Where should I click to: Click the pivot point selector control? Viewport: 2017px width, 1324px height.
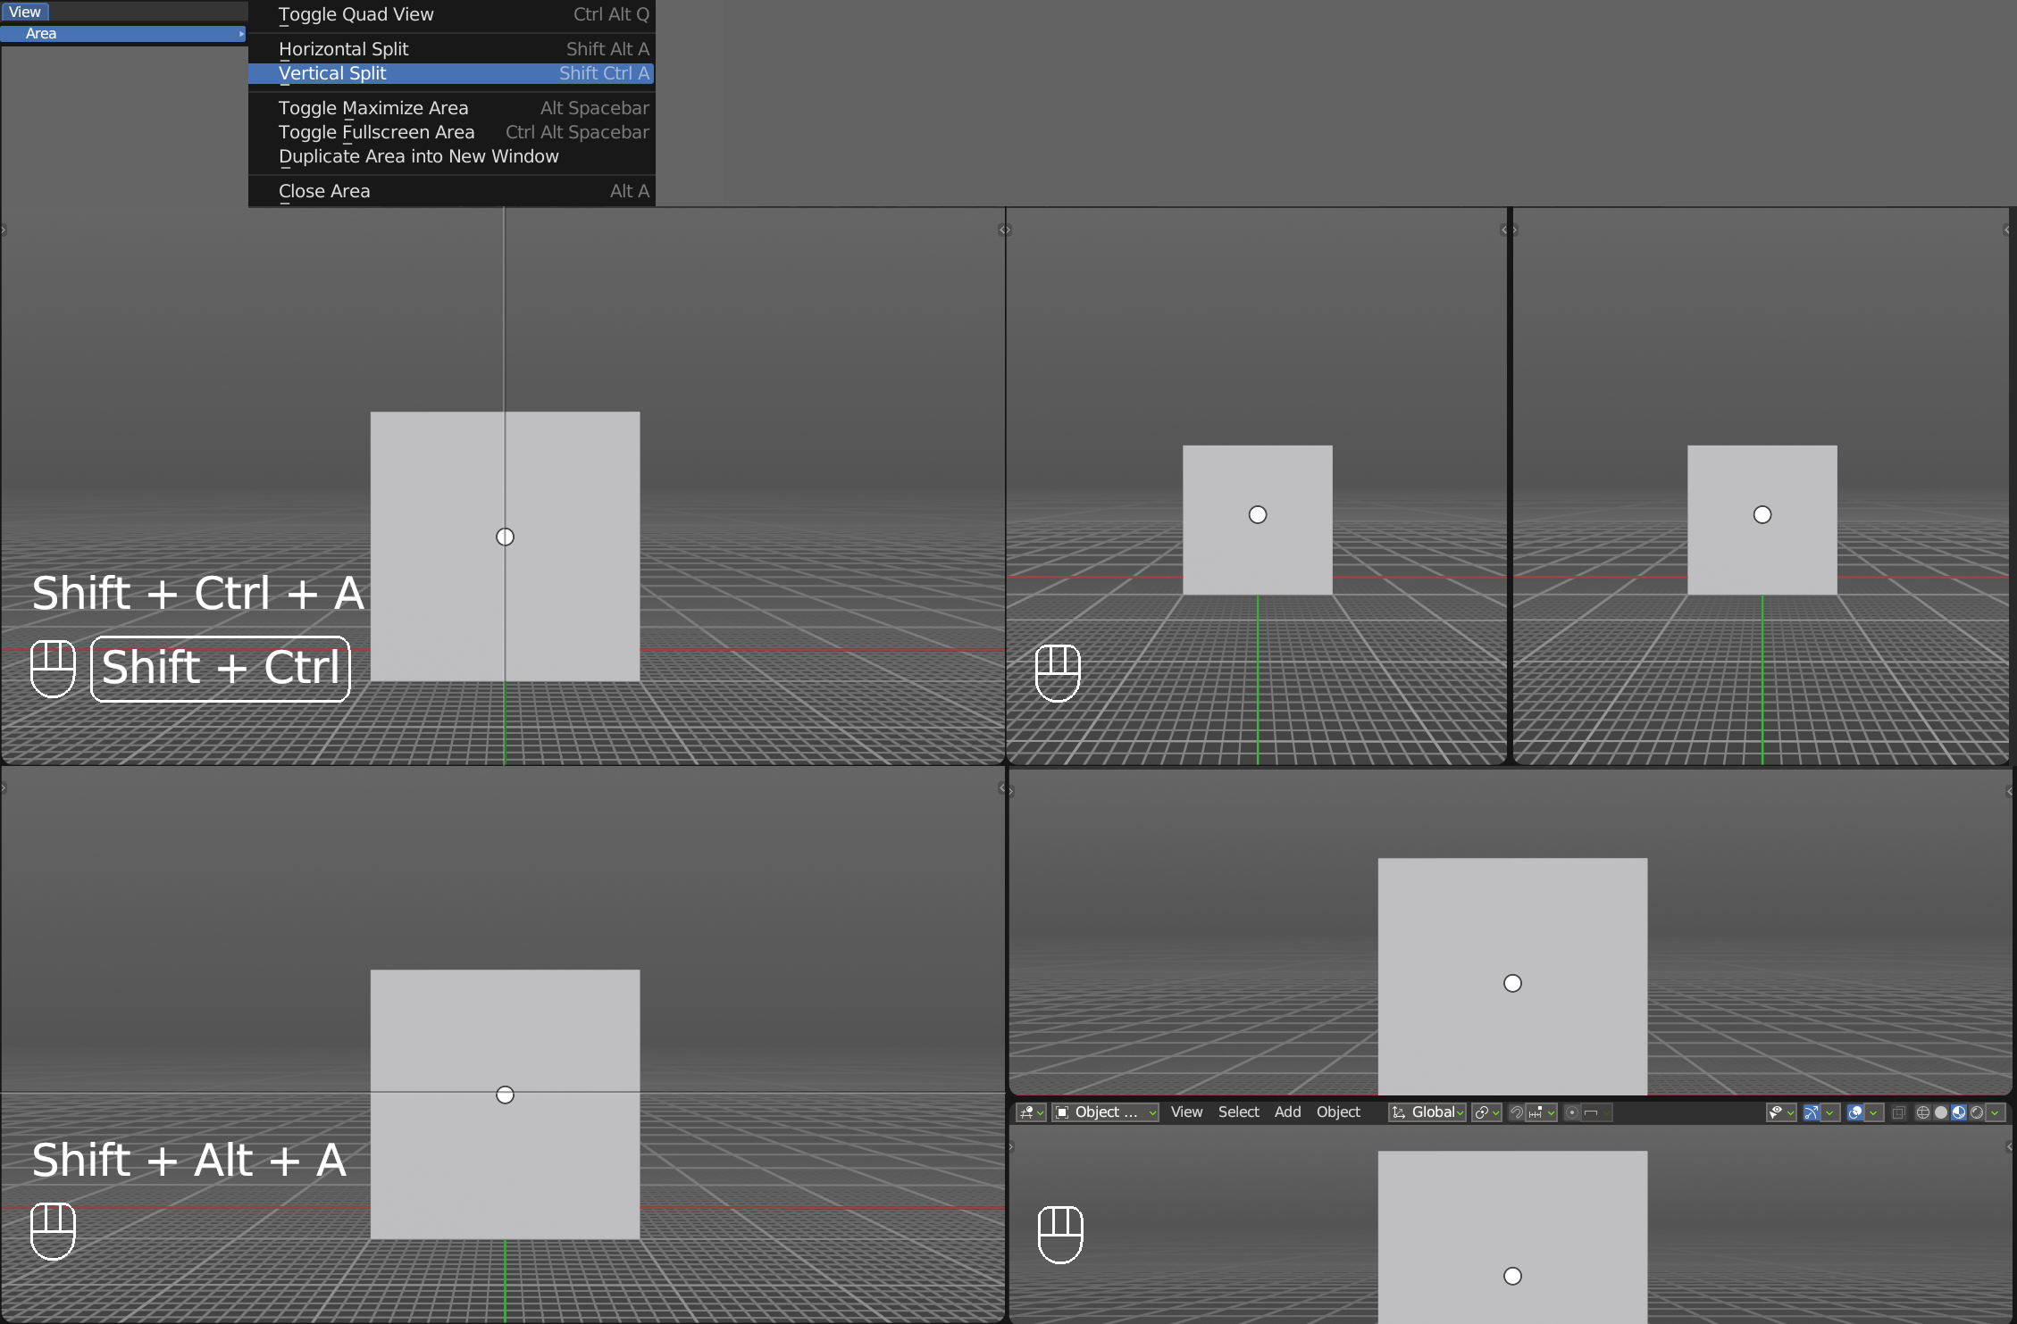click(1483, 1112)
